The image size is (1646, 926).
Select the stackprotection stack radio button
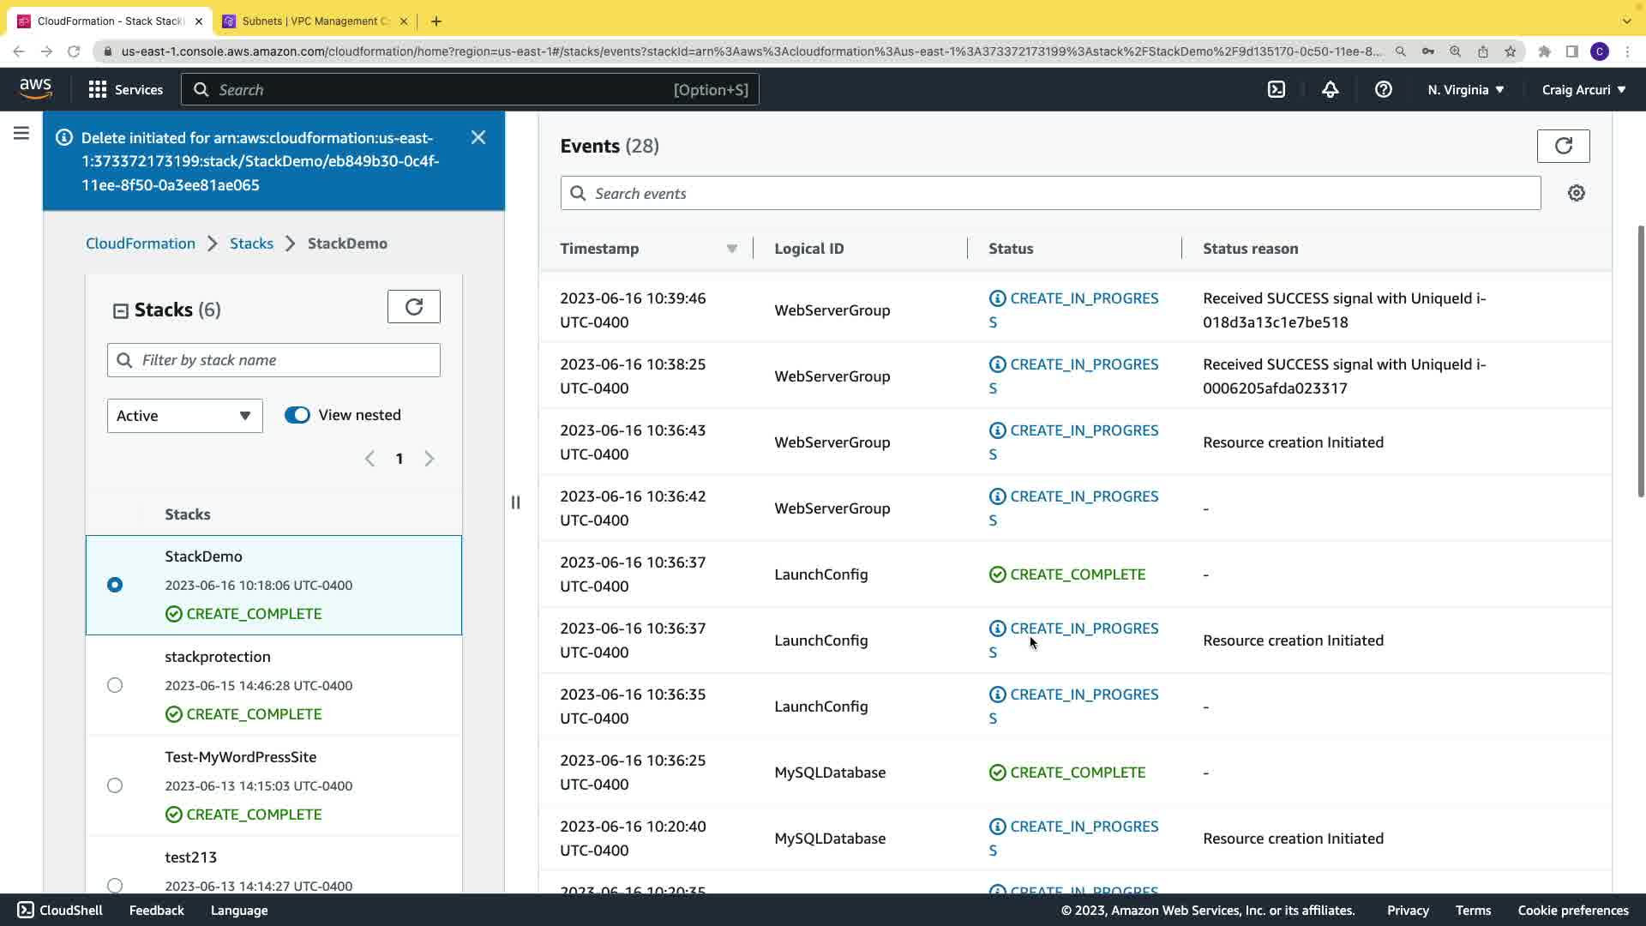(x=115, y=685)
